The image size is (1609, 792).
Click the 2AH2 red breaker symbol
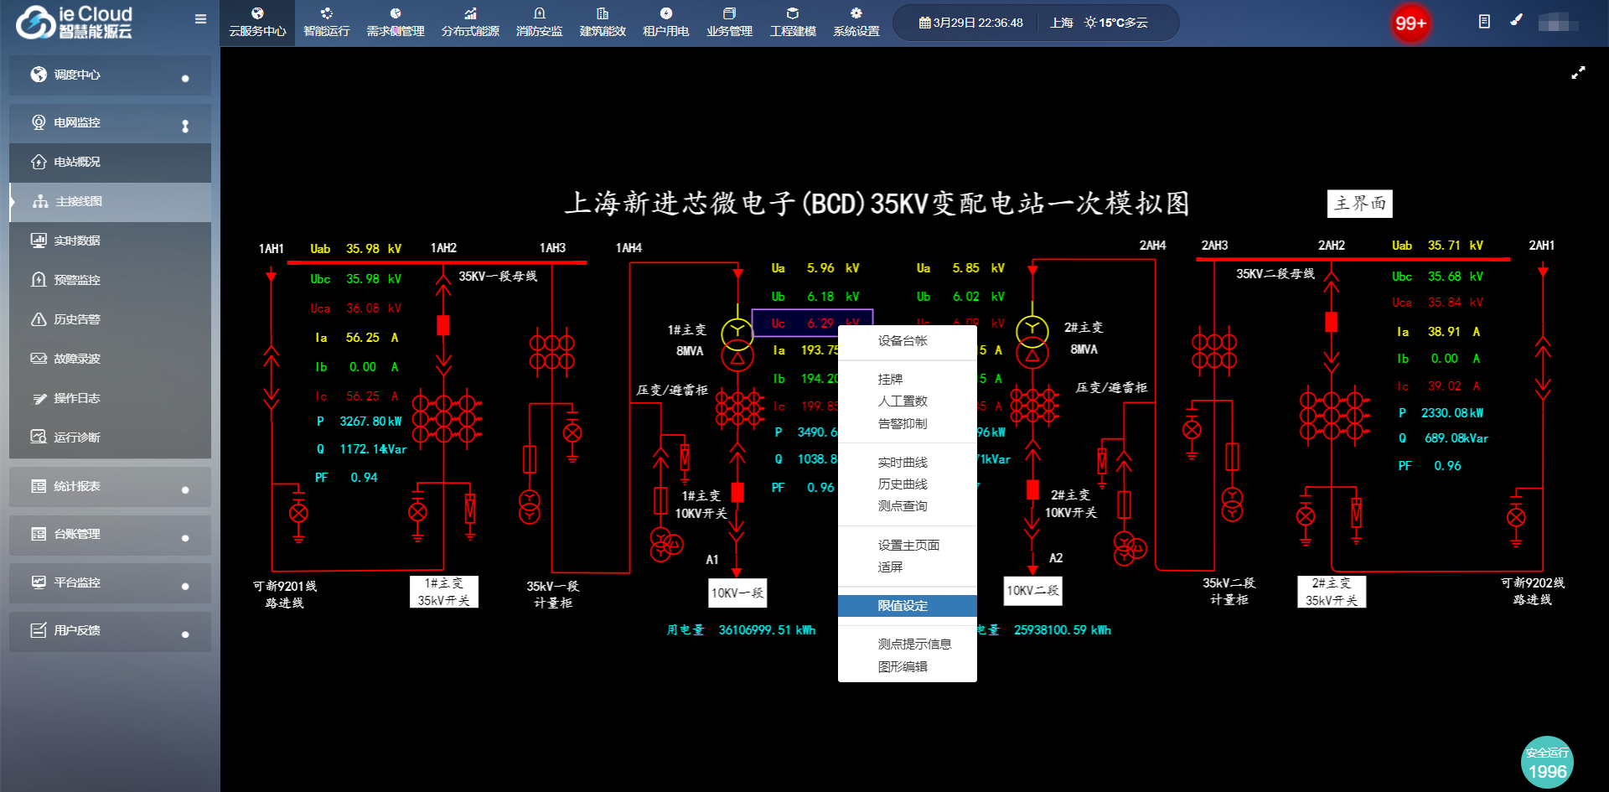coord(1331,322)
